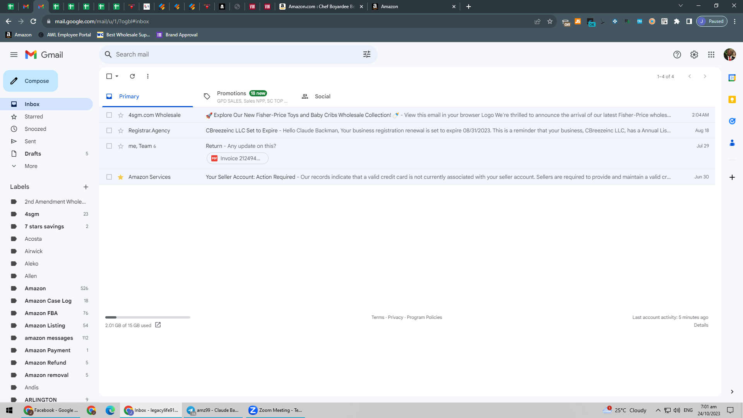The width and height of the screenshot is (743, 418).
Task: Open Gmail support help icon
Action: coord(677,55)
